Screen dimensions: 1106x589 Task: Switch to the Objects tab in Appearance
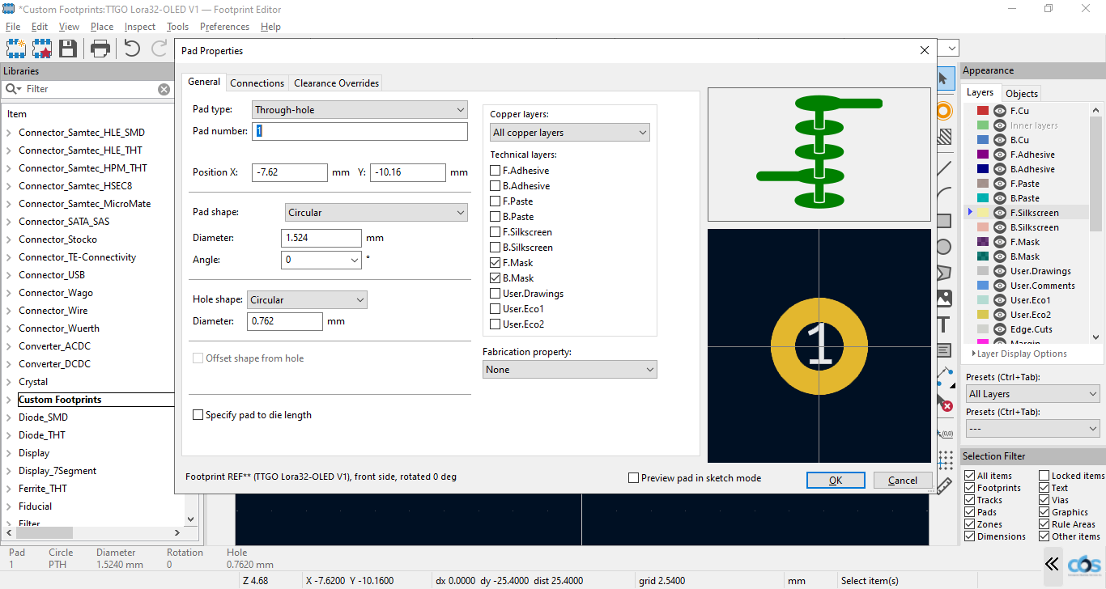click(x=1022, y=93)
